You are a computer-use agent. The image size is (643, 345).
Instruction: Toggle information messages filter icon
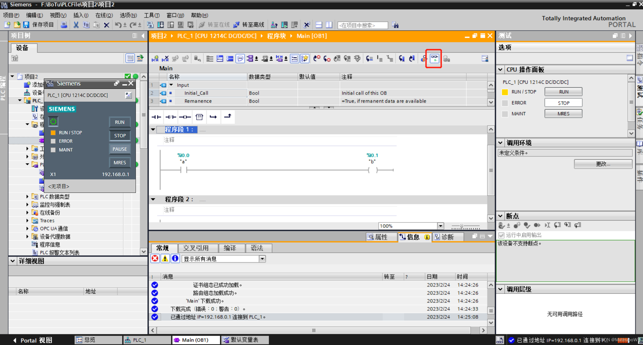175,258
